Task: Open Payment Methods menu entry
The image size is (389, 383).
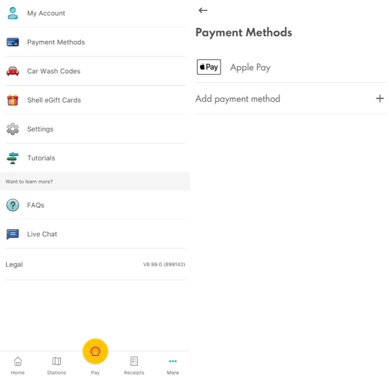Action: [x=95, y=42]
